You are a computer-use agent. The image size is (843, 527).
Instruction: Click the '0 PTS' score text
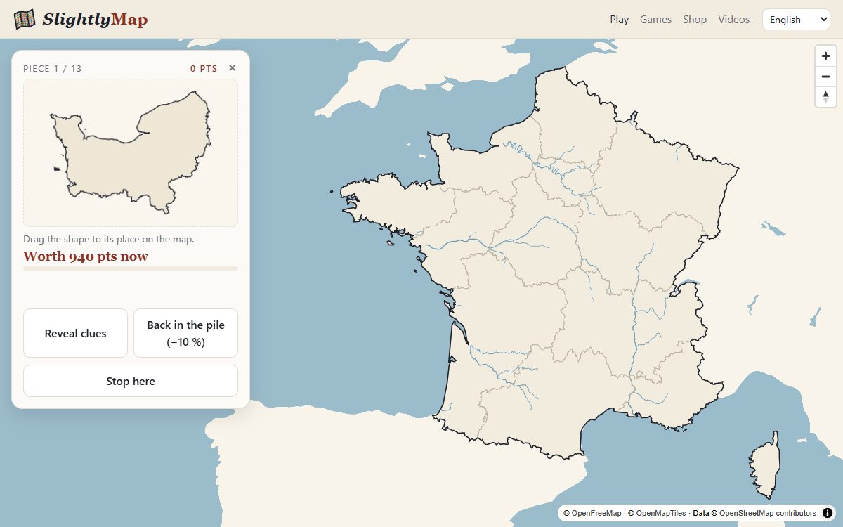click(204, 68)
